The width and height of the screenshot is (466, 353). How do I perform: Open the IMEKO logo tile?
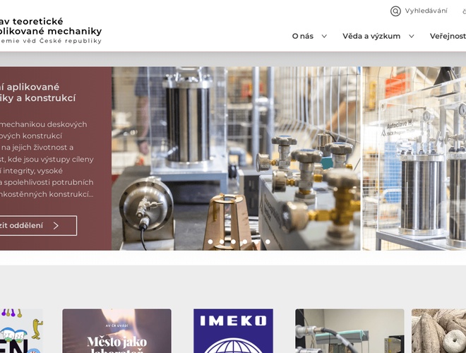pos(233,331)
